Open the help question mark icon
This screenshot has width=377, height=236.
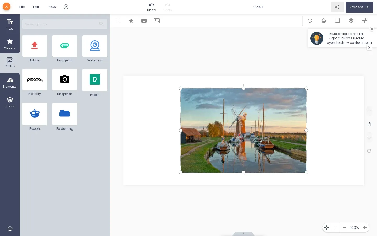point(66,7)
